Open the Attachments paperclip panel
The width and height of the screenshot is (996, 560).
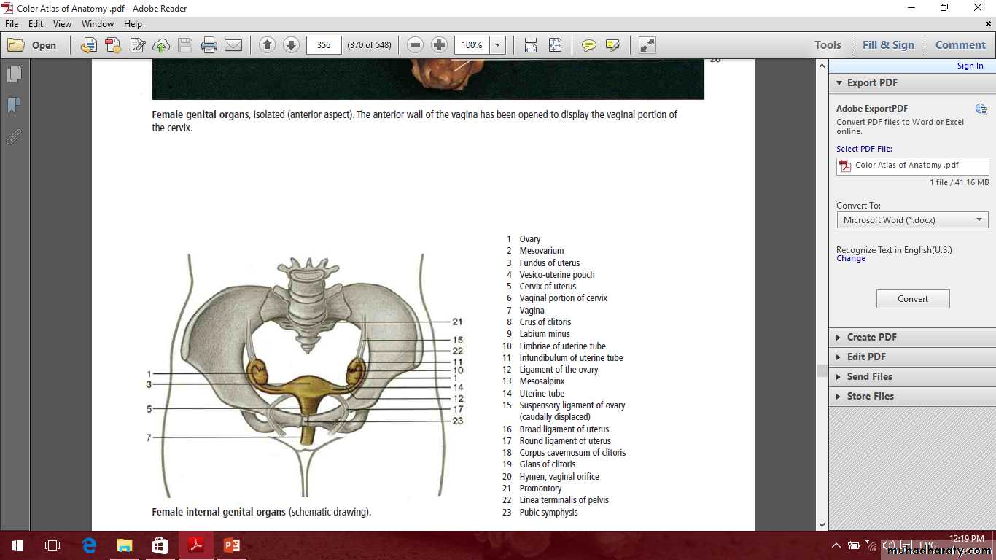[x=14, y=136]
